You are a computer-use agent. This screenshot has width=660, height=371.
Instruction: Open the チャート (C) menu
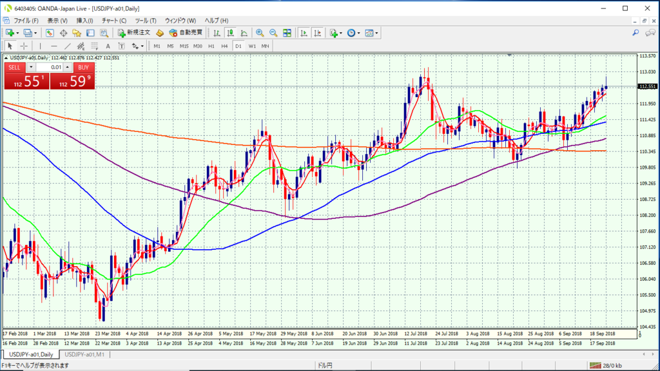pos(113,21)
